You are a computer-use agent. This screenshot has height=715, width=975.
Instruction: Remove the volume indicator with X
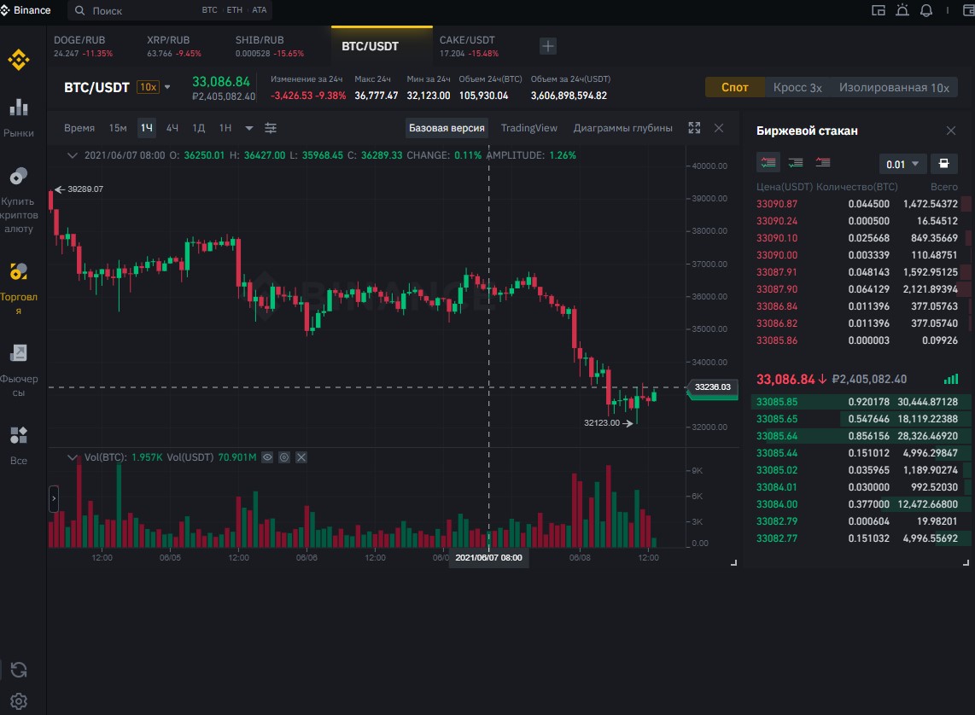point(301,457)
